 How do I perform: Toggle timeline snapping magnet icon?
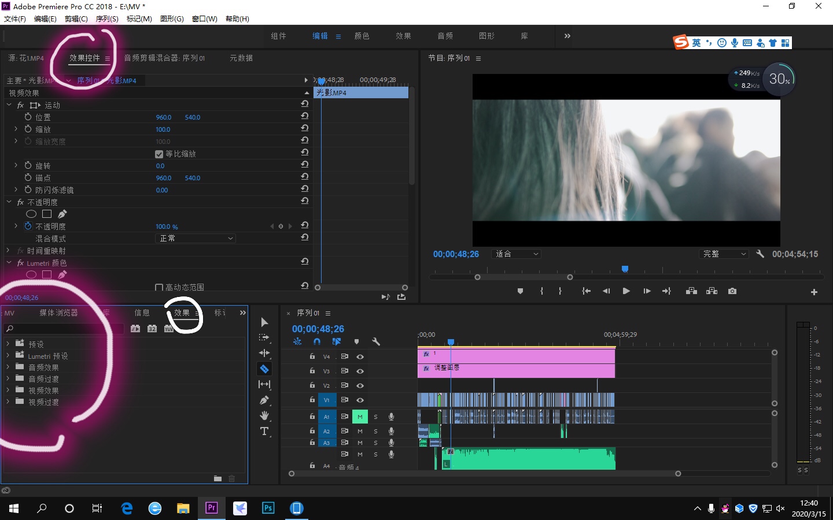(x=317, y=341)
